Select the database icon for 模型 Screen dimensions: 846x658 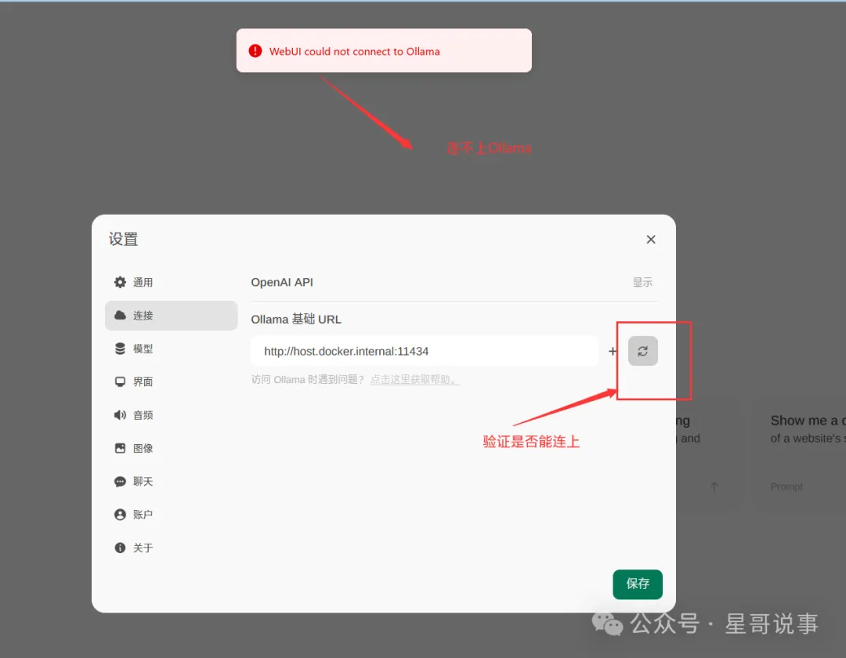(x=120, y=349)
